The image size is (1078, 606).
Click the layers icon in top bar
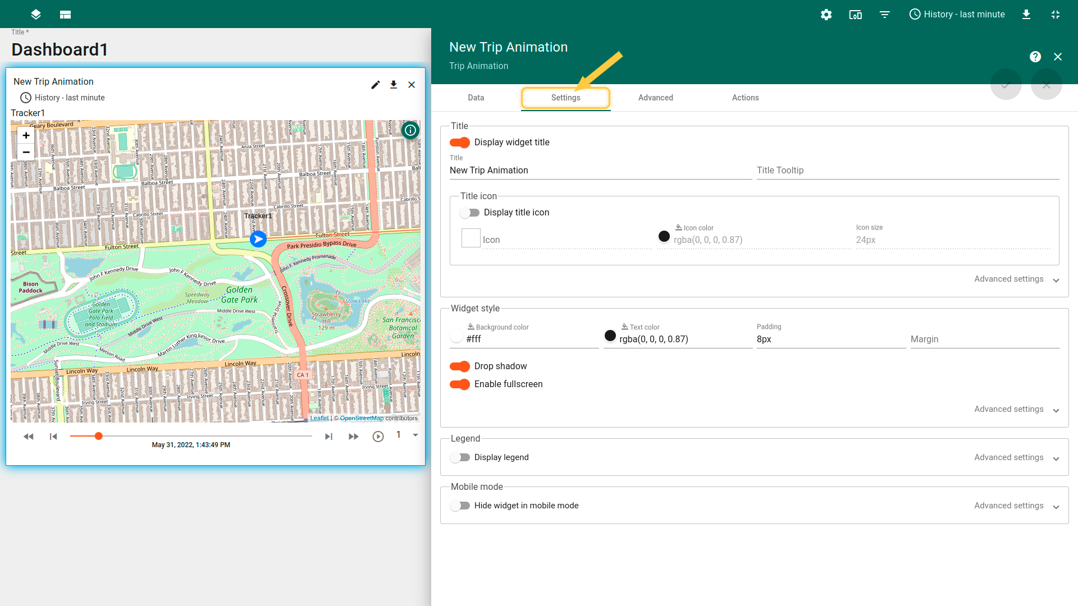pyautogui.click(x=36, y=15)
